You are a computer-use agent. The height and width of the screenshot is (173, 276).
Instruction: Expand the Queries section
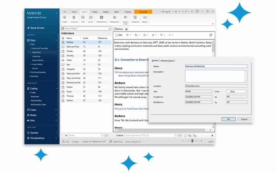coord(56,133)
